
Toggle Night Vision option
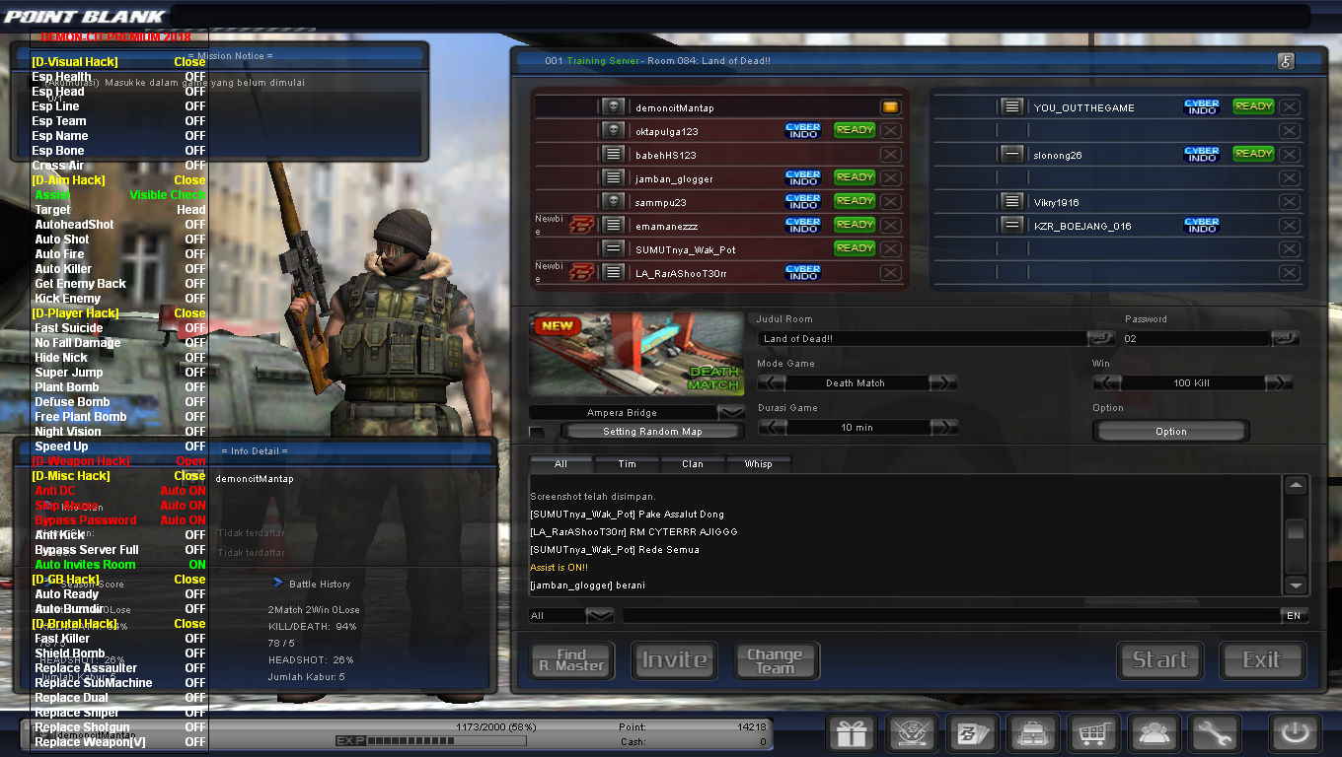click(x=120, y=432)
